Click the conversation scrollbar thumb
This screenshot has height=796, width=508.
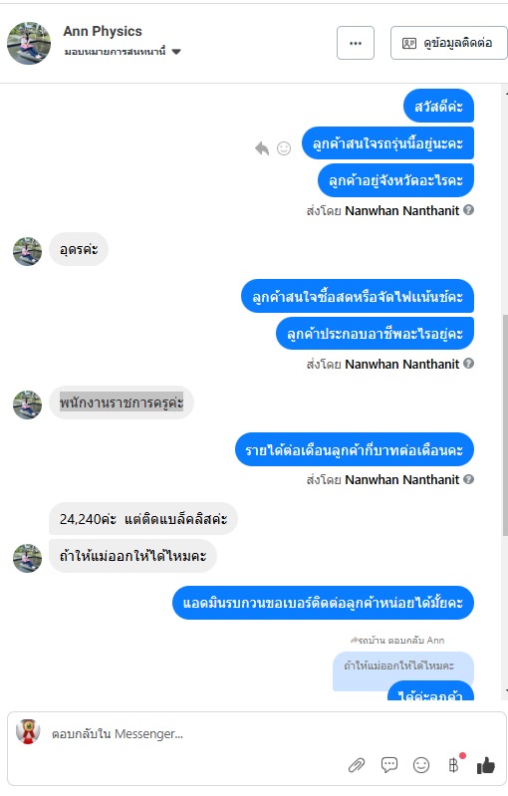(504, 425)
